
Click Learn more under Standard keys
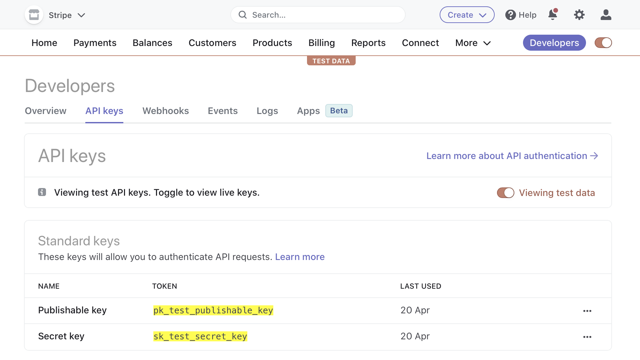pyautogui.click(x=300, y=257)
